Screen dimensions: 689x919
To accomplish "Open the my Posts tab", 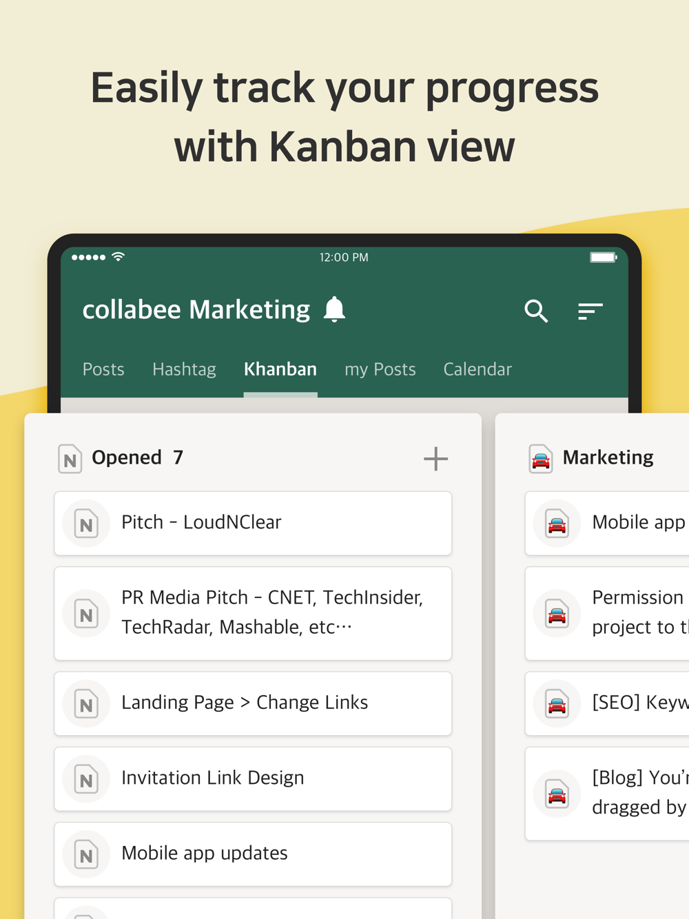I will tap(380, 370).
